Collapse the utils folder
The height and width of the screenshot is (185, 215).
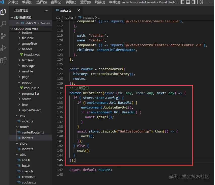coord(31,154)
